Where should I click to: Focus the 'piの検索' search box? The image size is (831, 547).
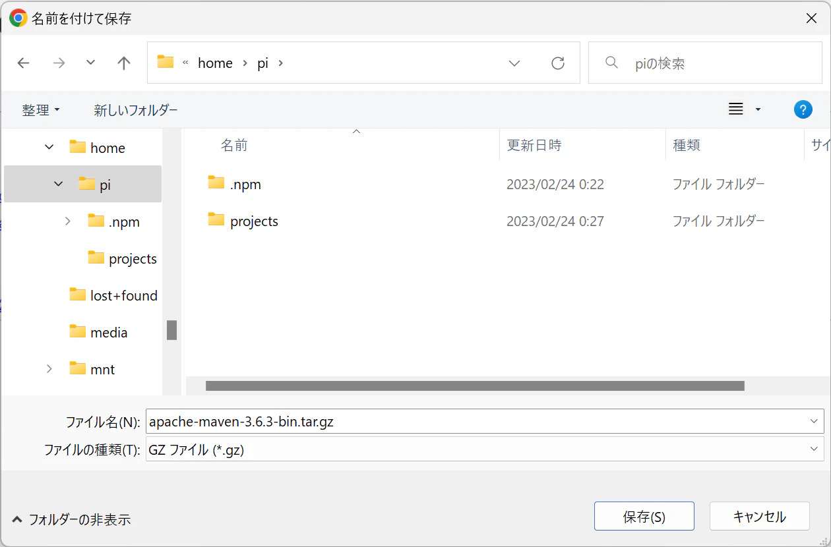(706, 63)
